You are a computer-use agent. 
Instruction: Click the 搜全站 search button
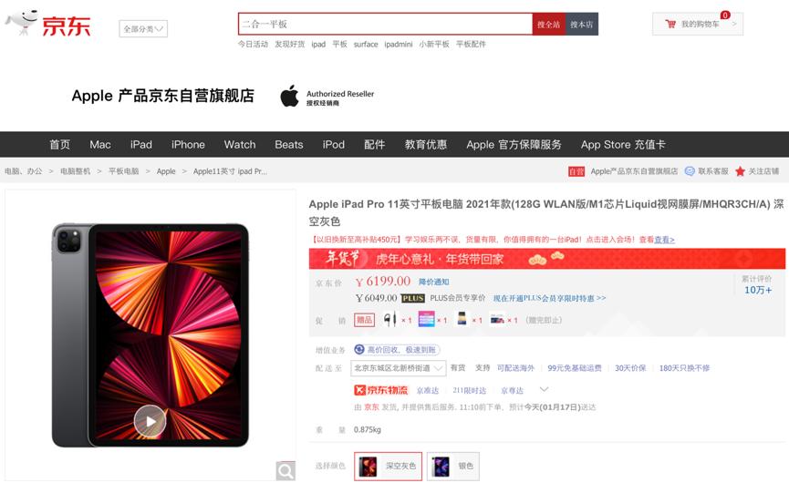(548, 24)
